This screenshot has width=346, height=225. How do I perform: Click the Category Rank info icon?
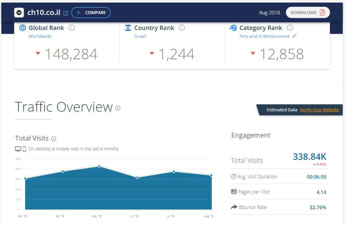click(x=290, y=28)
